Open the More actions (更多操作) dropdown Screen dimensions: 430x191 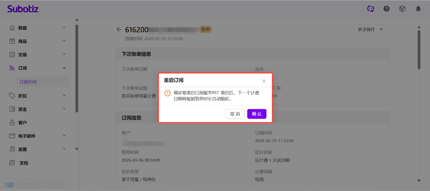tap(371, 29)
